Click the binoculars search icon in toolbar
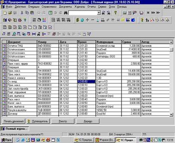 click(66, 13)
